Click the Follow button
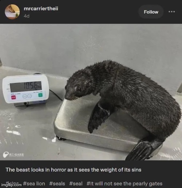 pyautogui.click(x=151, y=12)
